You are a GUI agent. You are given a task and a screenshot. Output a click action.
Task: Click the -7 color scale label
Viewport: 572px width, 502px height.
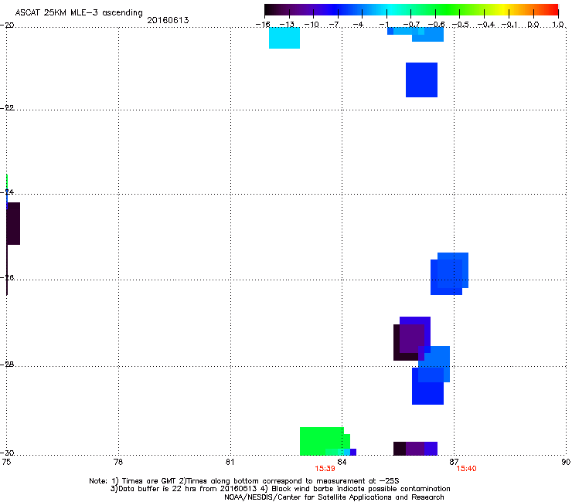point(334,25)
